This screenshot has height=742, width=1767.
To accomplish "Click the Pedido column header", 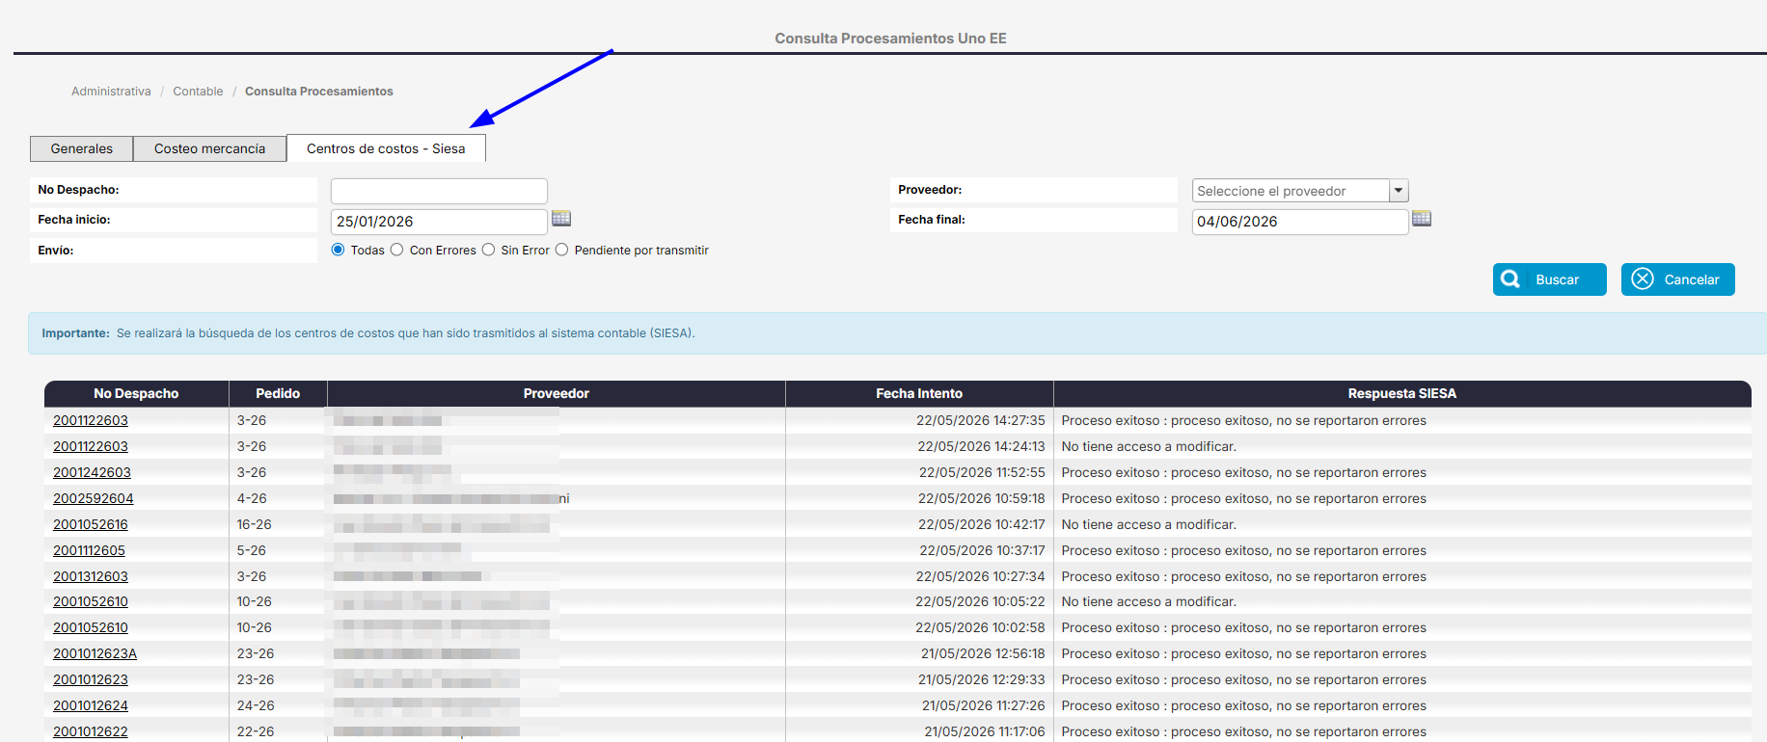I will click(x=278, y=393).
